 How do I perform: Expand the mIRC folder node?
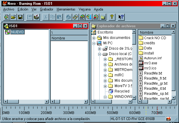tap(105, 75)
